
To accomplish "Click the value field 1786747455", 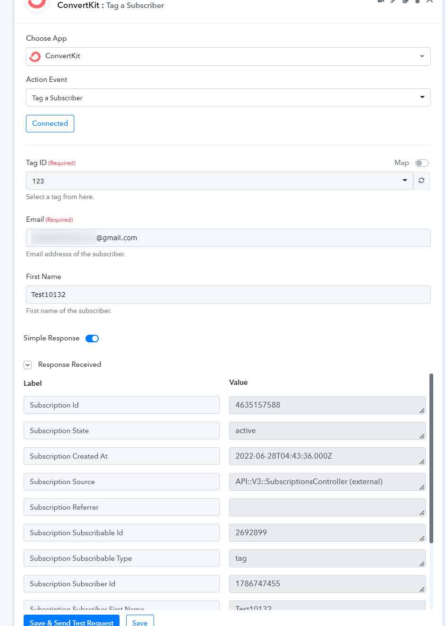I will coord(327,584).
